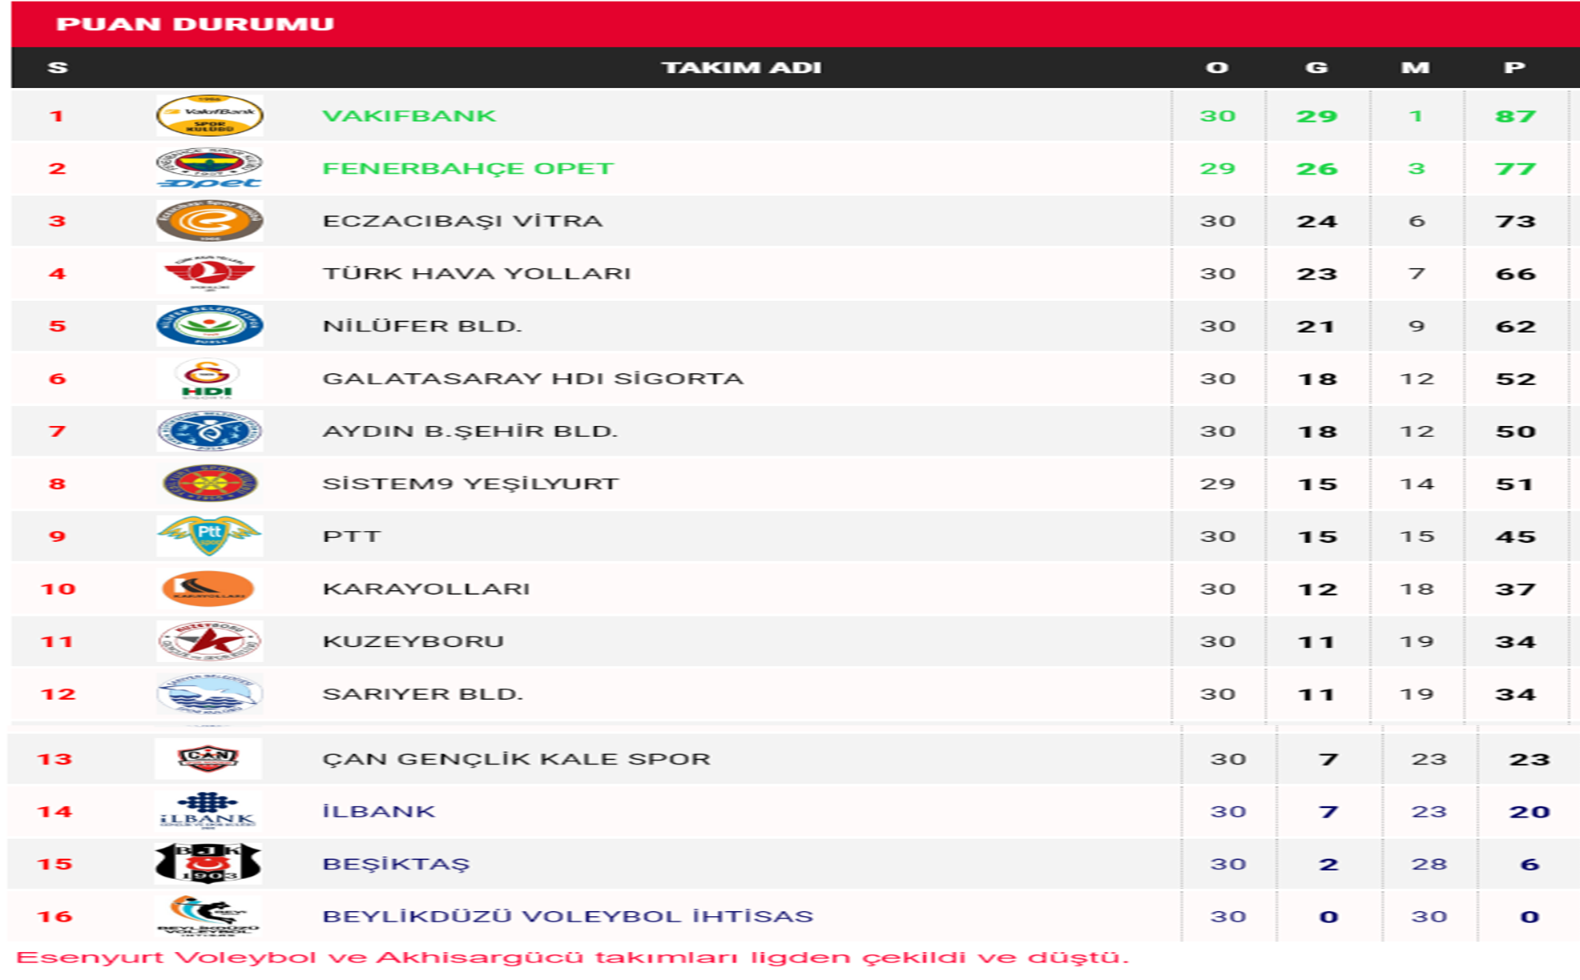Click BEYLİKDÜZÜ VOLEYBOL İHTİSAS team name
Screen dimensions: 1580x980
568,916
